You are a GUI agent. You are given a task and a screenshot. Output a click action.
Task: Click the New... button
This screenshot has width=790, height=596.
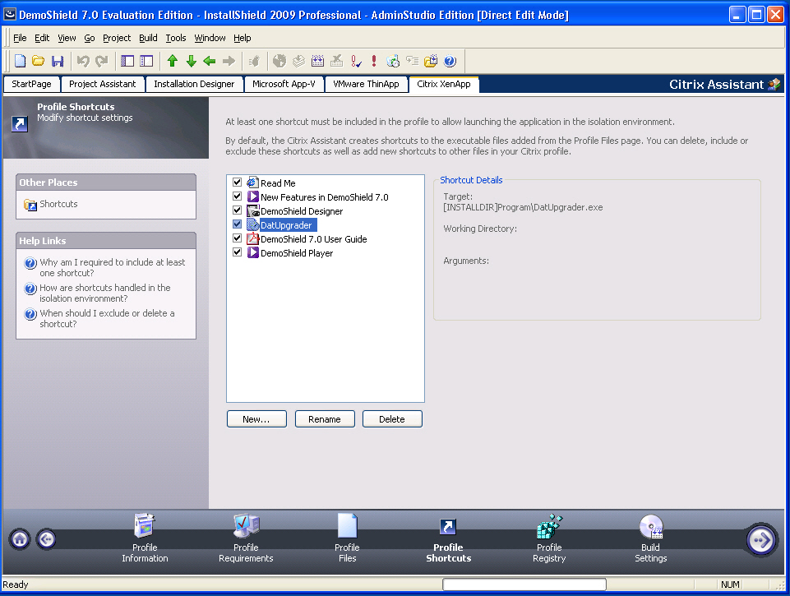256,419
